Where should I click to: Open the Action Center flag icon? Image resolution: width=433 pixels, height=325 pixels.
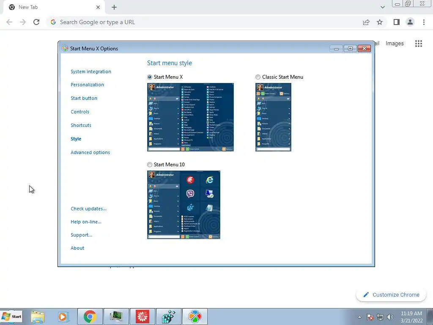(370, 317)
